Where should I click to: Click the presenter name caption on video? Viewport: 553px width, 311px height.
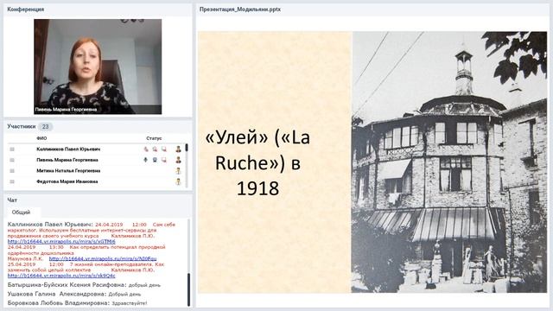[66, 110]
